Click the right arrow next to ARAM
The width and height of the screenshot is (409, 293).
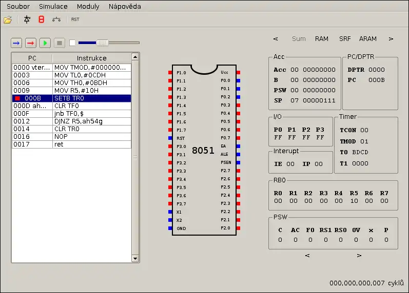point(391,39)
